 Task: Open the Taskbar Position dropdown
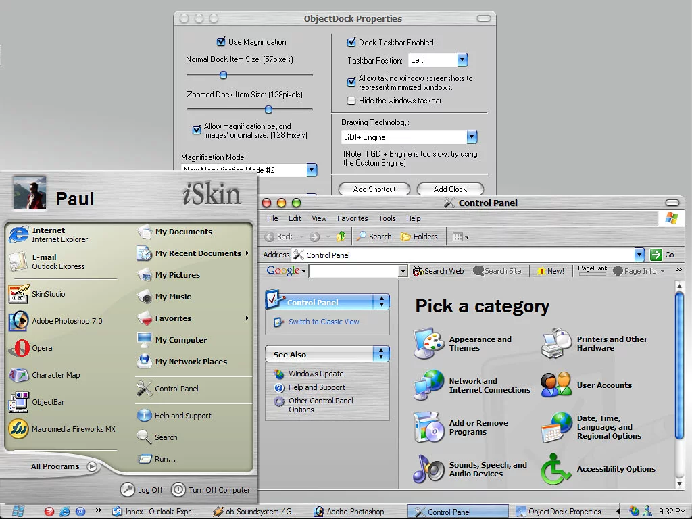tap(462, 60)
